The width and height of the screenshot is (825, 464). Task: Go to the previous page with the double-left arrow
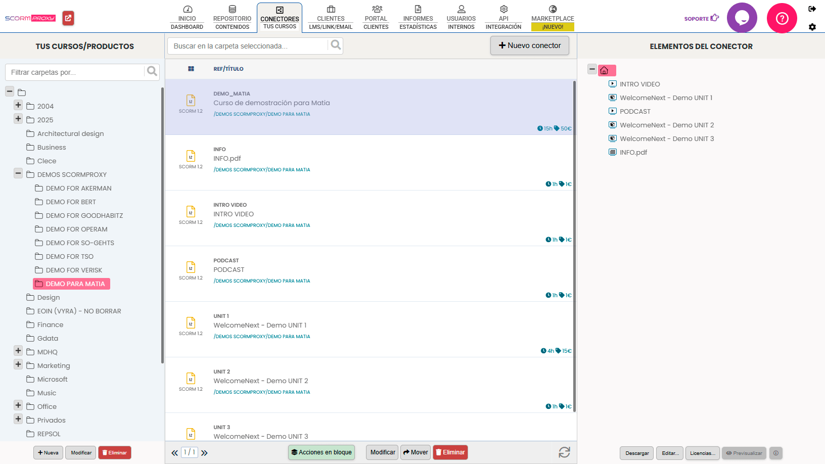[x=174, y=453]
